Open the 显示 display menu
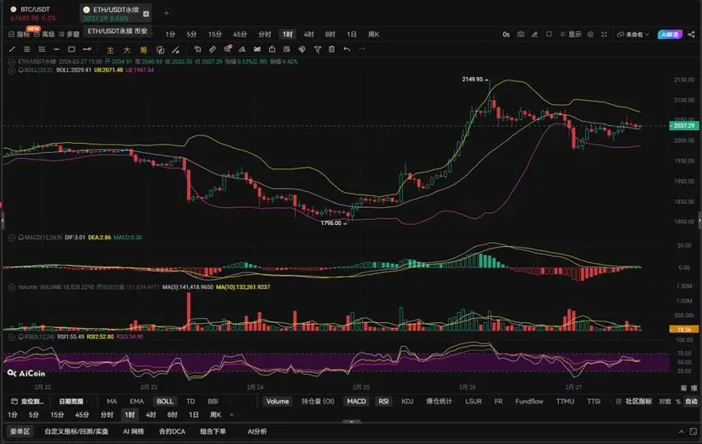Viewport: 702px width, 444px height. (x=571, y=35)
